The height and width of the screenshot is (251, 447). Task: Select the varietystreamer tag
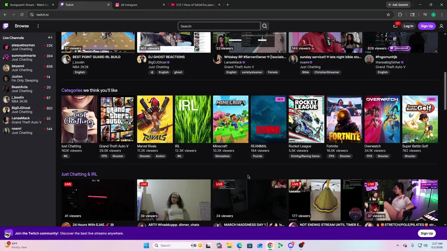(252, 72)
